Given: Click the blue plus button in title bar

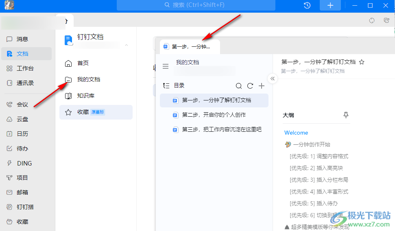Looking at the screenshot, I should (x=330, y=5).
